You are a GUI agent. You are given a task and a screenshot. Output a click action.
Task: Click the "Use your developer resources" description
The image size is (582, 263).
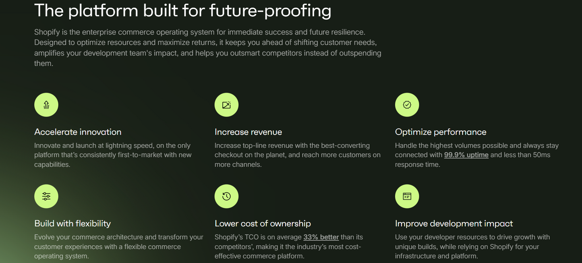click(472, 246)
